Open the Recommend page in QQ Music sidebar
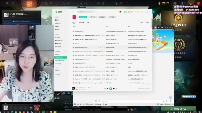This screenshot has width=202, height=113. pyautogui.click(x=57, y=20)
